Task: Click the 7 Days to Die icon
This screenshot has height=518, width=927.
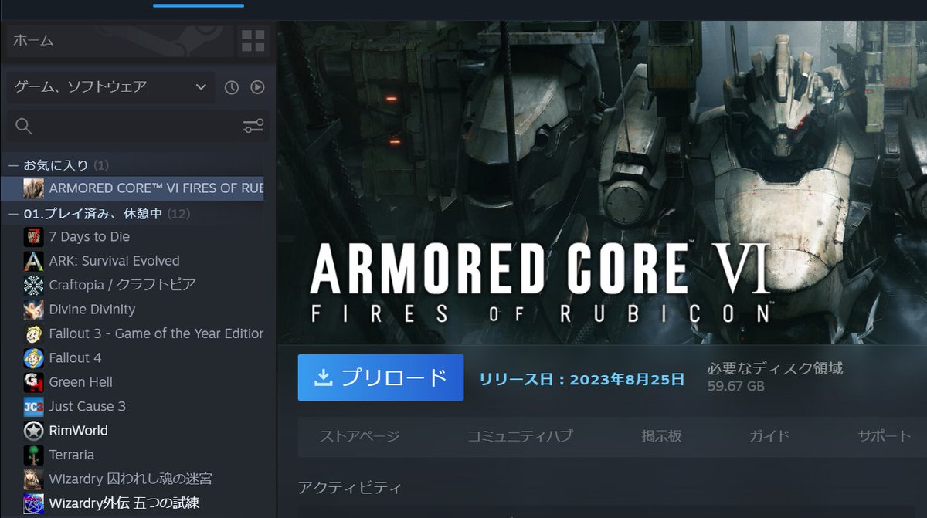Action: [34, 236]
